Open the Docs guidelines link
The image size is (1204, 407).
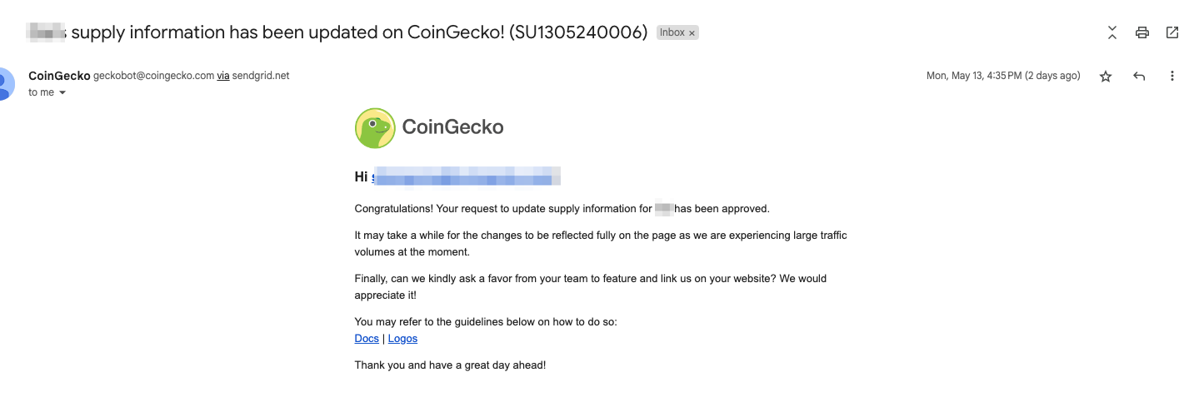367,339
